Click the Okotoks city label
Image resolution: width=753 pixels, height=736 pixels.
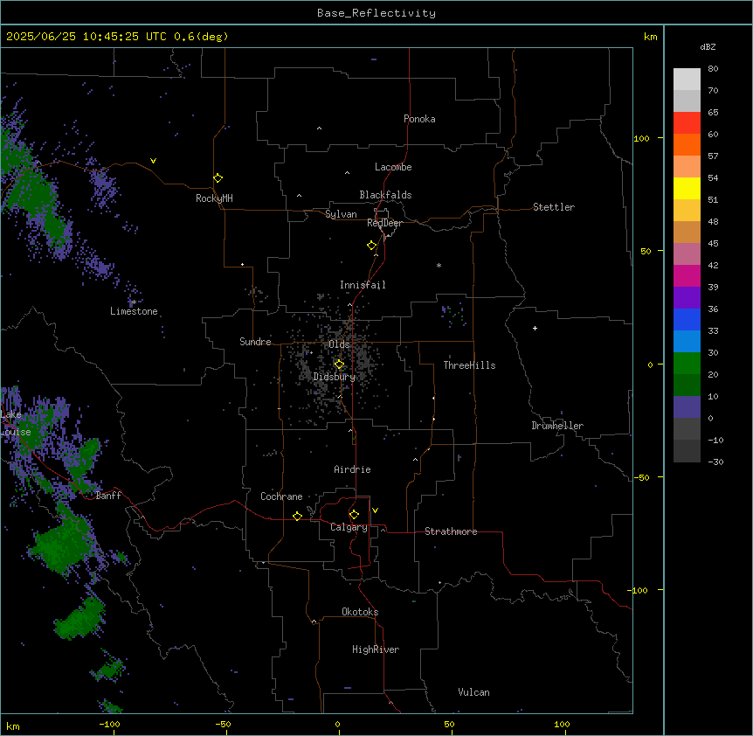pyautogui.click(x=360, y=612)
